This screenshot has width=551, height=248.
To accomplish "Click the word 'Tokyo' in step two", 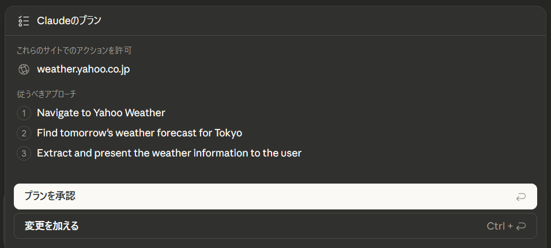I will point(228,133).
